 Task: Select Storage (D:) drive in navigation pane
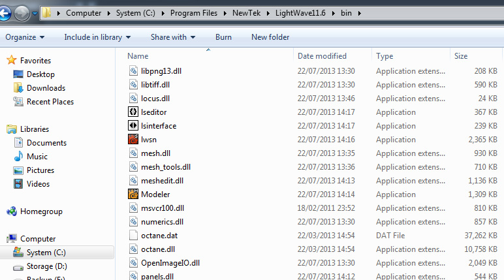tap(47, 266)
